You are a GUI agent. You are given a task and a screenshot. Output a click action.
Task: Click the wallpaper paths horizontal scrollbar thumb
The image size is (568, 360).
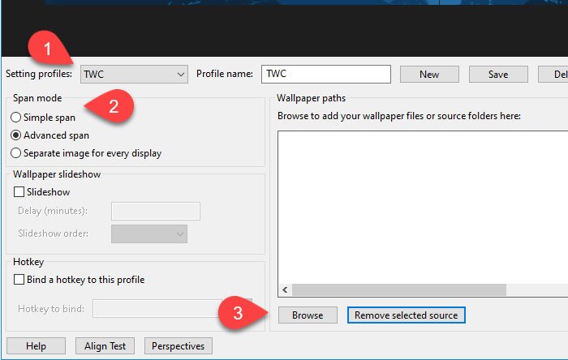(399, 289)
